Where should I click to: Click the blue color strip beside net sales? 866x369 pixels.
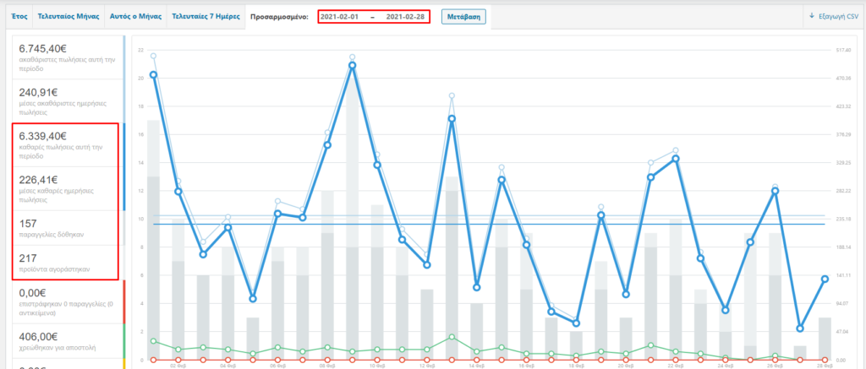point(124,166)
